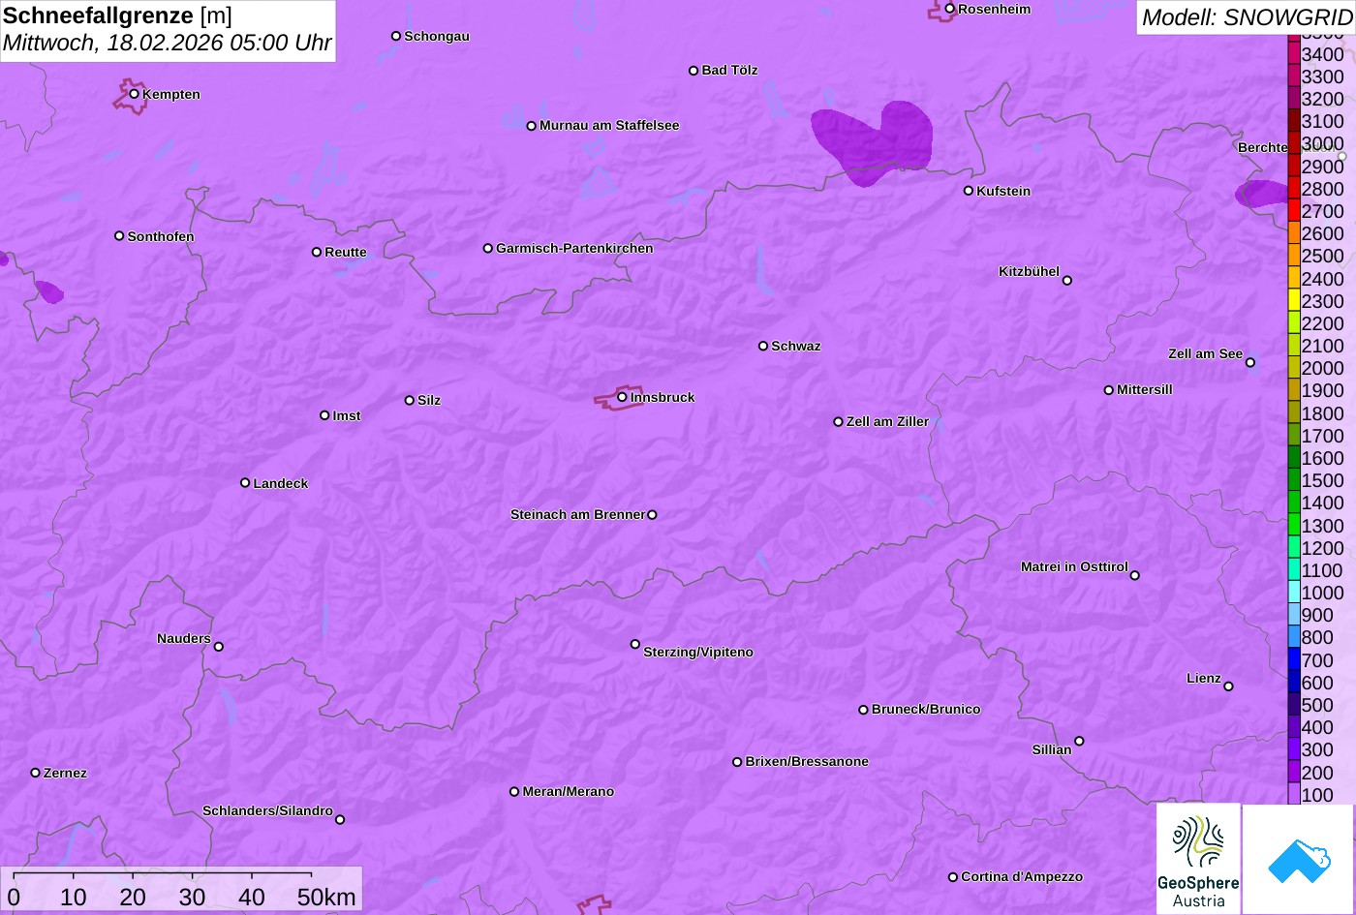Screen dimensions: 1356x915
Task: Click the Schongau marker dot
Action: pyautogui.click(x=396, y=36)
